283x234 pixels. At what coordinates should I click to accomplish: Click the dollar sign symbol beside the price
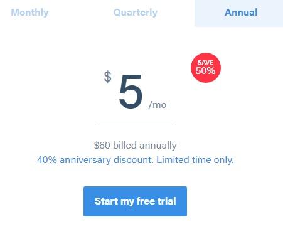pos(108,77)
